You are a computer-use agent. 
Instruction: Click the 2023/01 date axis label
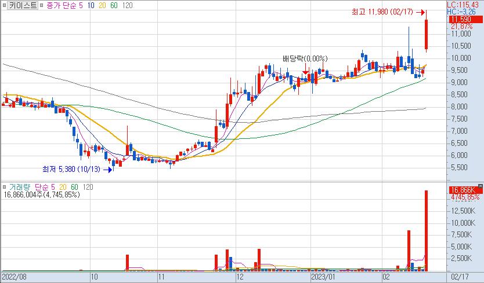[323, 277]
